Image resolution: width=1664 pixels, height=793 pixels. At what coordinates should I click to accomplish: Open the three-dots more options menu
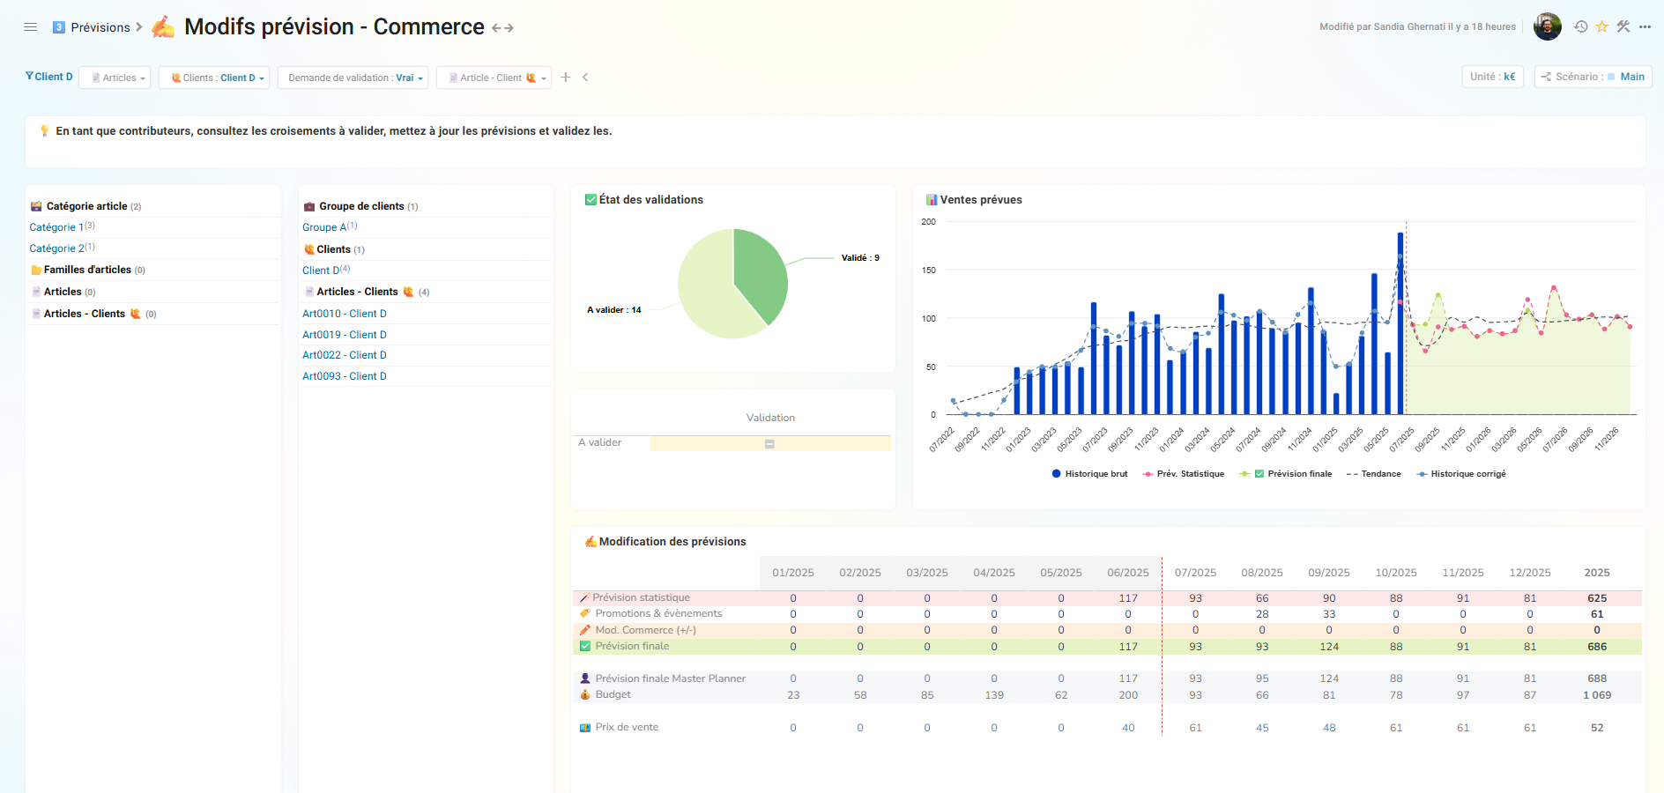pos(1645,27)
